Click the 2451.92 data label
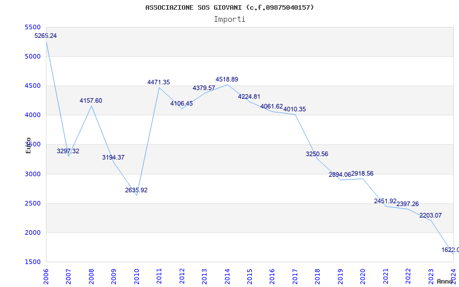459x287 pixels. (385, 201)
